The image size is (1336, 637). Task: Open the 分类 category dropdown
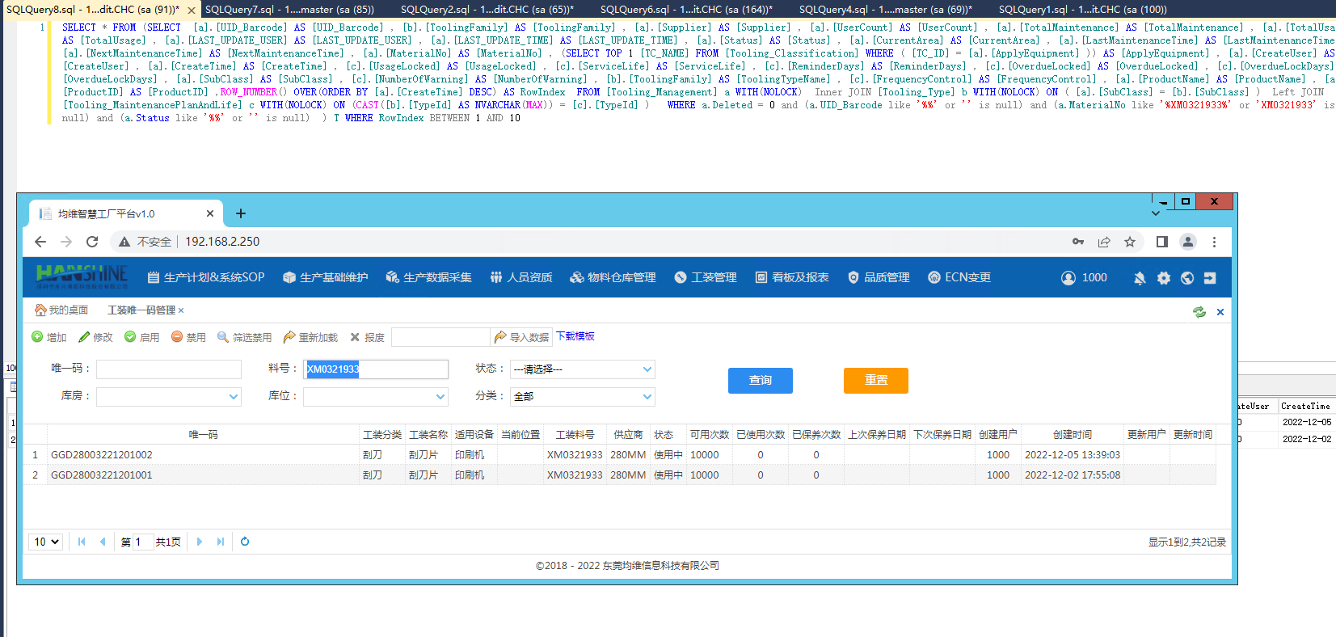pyautogui.click(x=582, y=397)
